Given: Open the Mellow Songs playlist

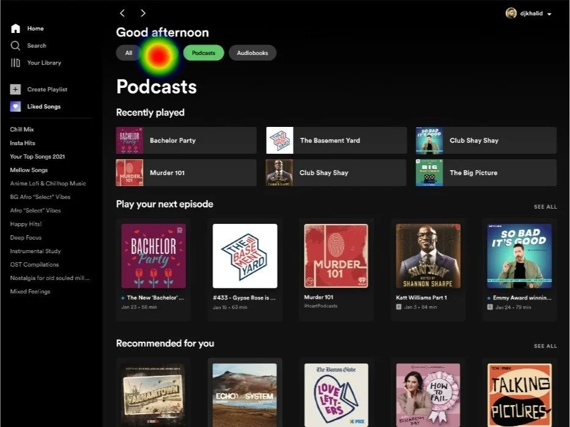Looking at the screenshot, I should 29,170.
